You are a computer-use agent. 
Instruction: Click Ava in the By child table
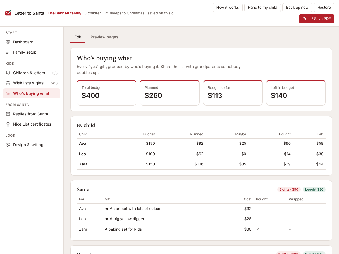point(82,143)
